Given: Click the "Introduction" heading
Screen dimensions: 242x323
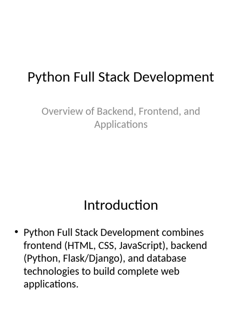Looking at the screenshot, I should (x=121, y=205).
